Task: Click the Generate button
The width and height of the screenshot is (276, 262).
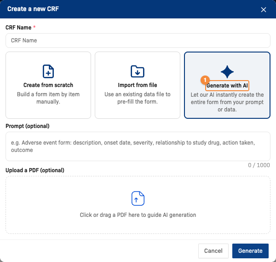Action: [x=250, y=251]
